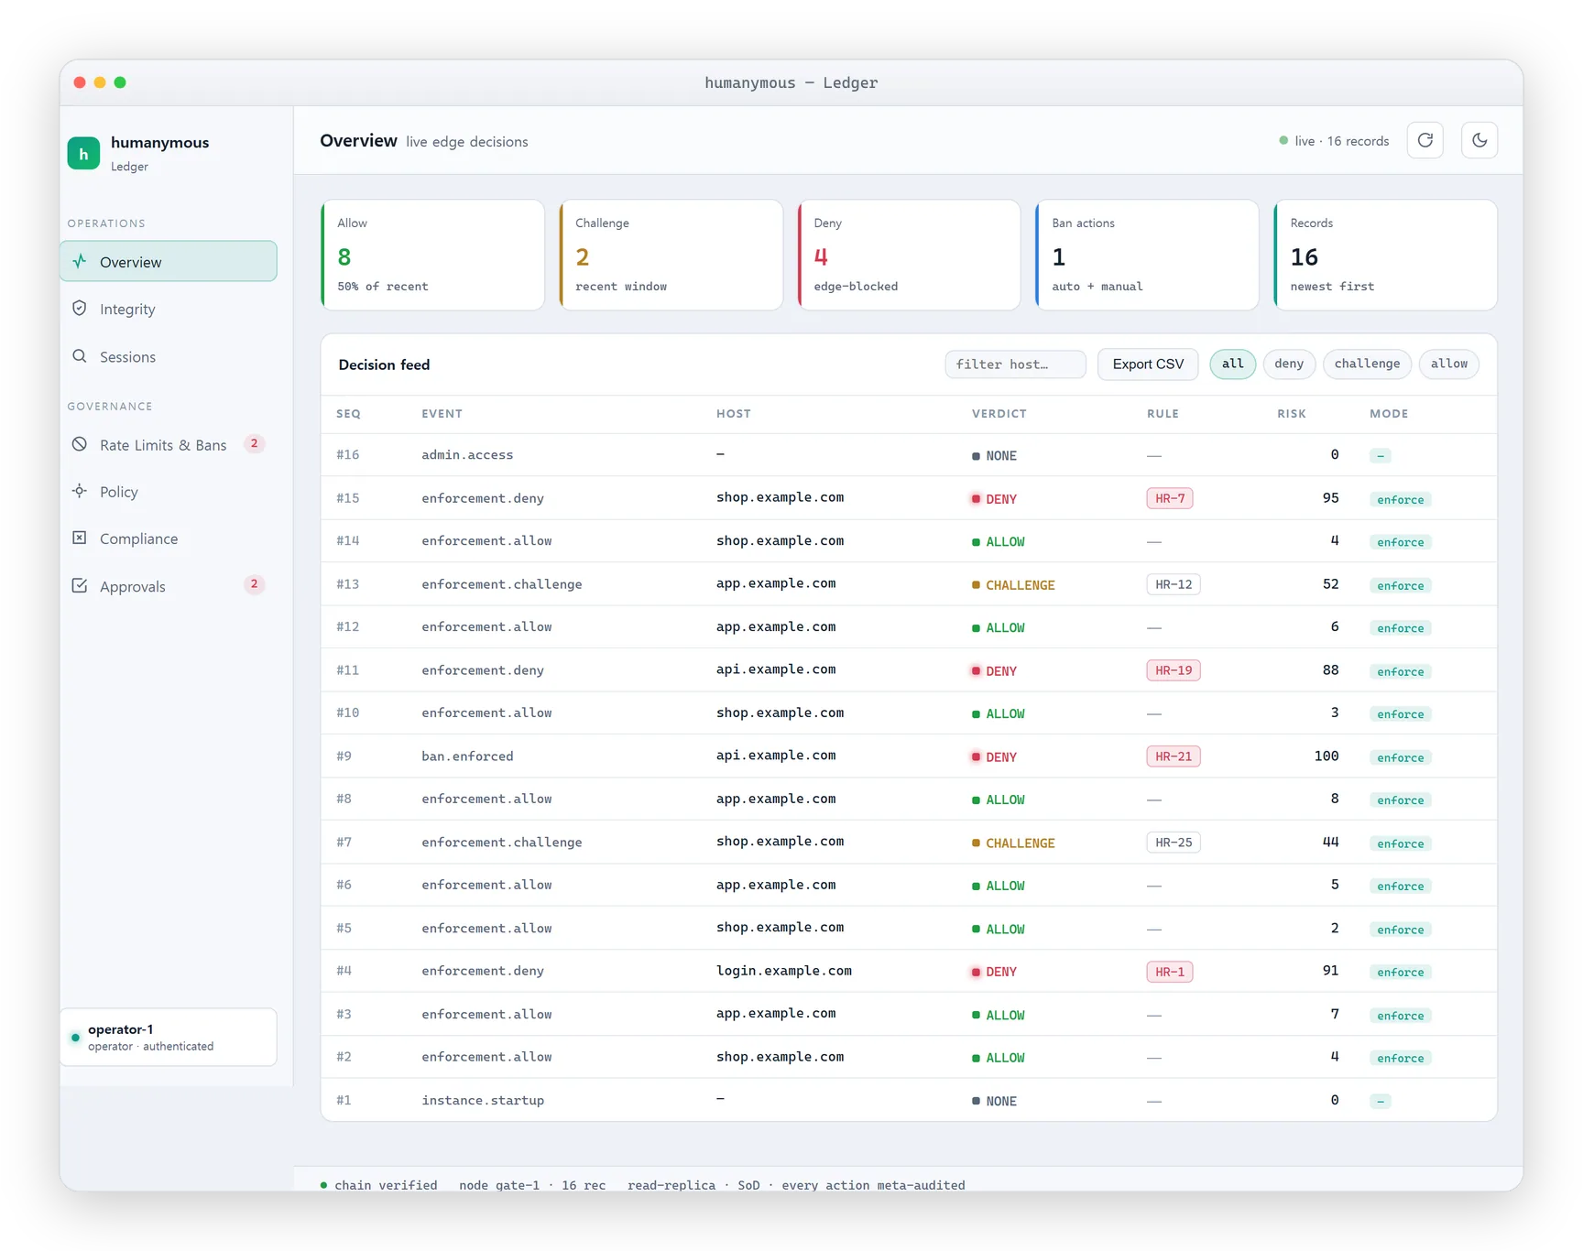This screenshot has height=1251, width=1583.
Task: Click the HR-19 rule tag
Action: (x=1174, y=670)
